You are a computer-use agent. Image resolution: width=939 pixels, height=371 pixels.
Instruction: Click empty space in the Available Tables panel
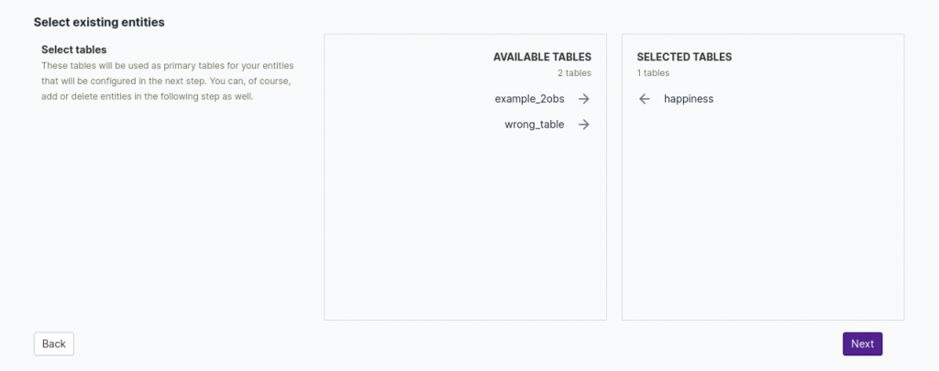click(x=465, y=229)
